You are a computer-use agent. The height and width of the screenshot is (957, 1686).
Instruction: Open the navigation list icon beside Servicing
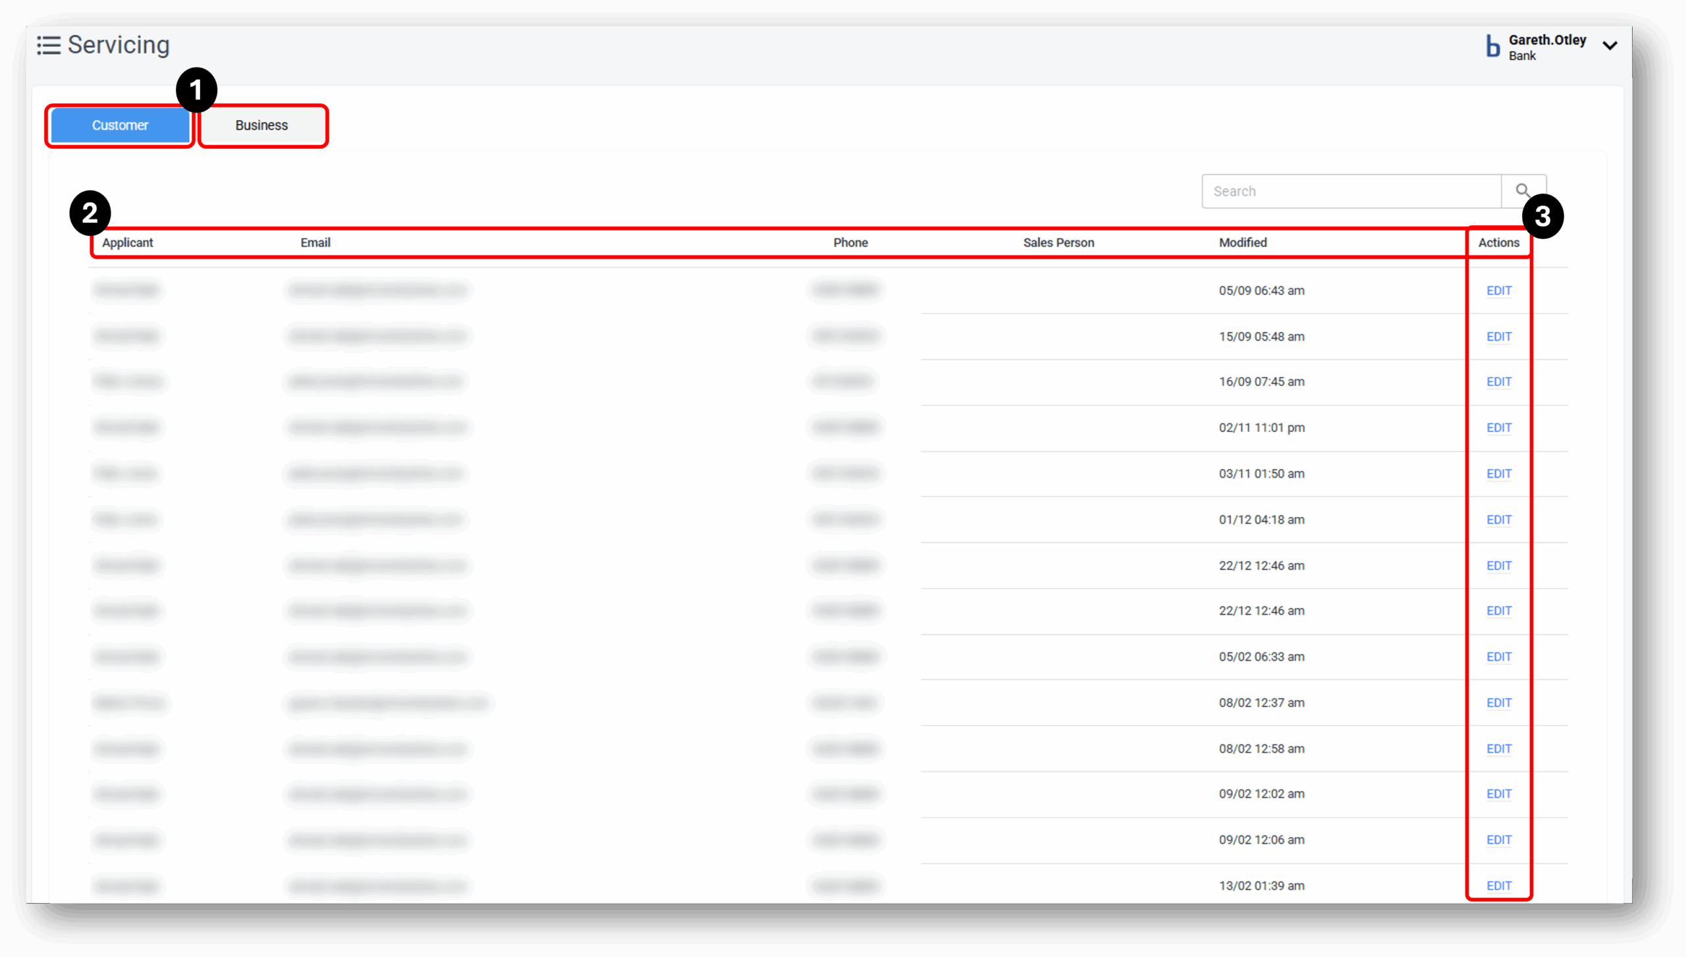pos(49,45)
